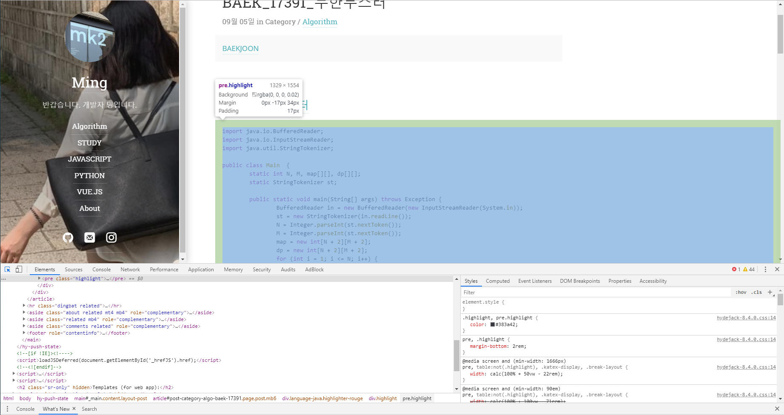Toggle the :hov element state button
This screenshot has height=415, width=784.
[741, 292]
